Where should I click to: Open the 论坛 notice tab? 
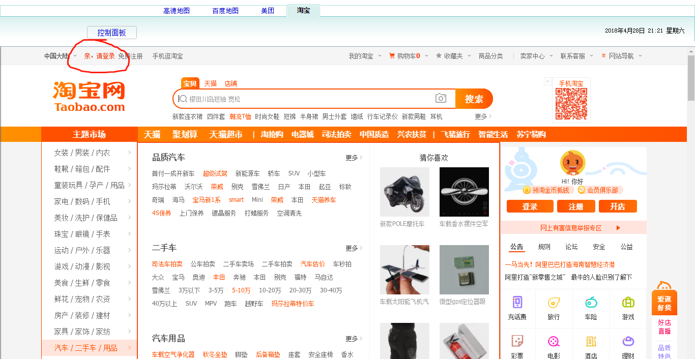pos(572,247)
